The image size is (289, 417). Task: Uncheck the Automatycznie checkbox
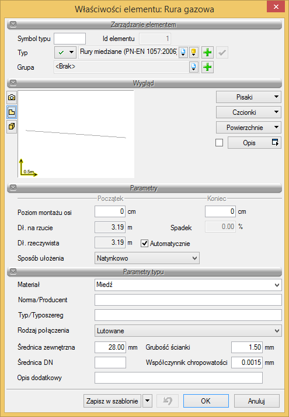tap(144, 243)
